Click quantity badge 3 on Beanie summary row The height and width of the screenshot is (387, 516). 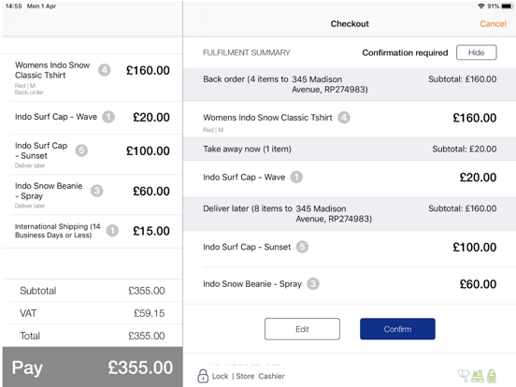[x=313, y=283]
